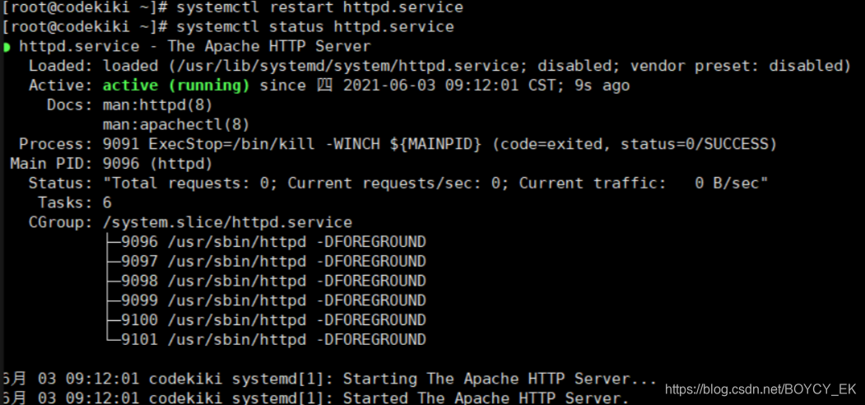This screenshot has width=865, height=405.
Task: Click 'httpd.service - The Apache HTTP Server' heading
Action: (195, 46)
